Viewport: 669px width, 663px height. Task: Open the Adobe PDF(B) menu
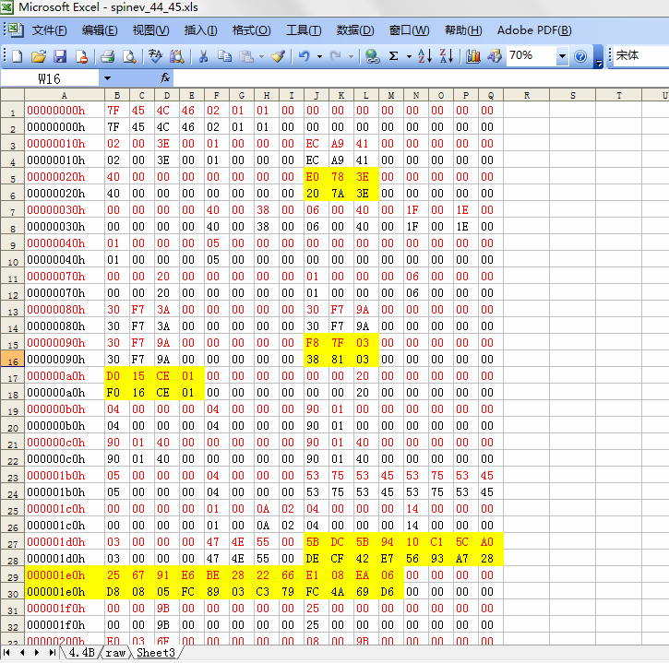click(534, 30)
